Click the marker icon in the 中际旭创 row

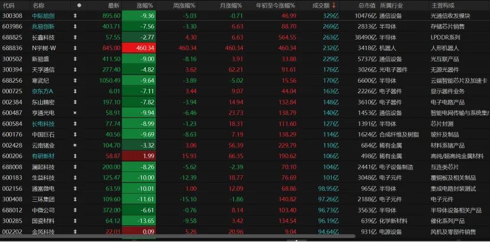[x=75, y=16]
